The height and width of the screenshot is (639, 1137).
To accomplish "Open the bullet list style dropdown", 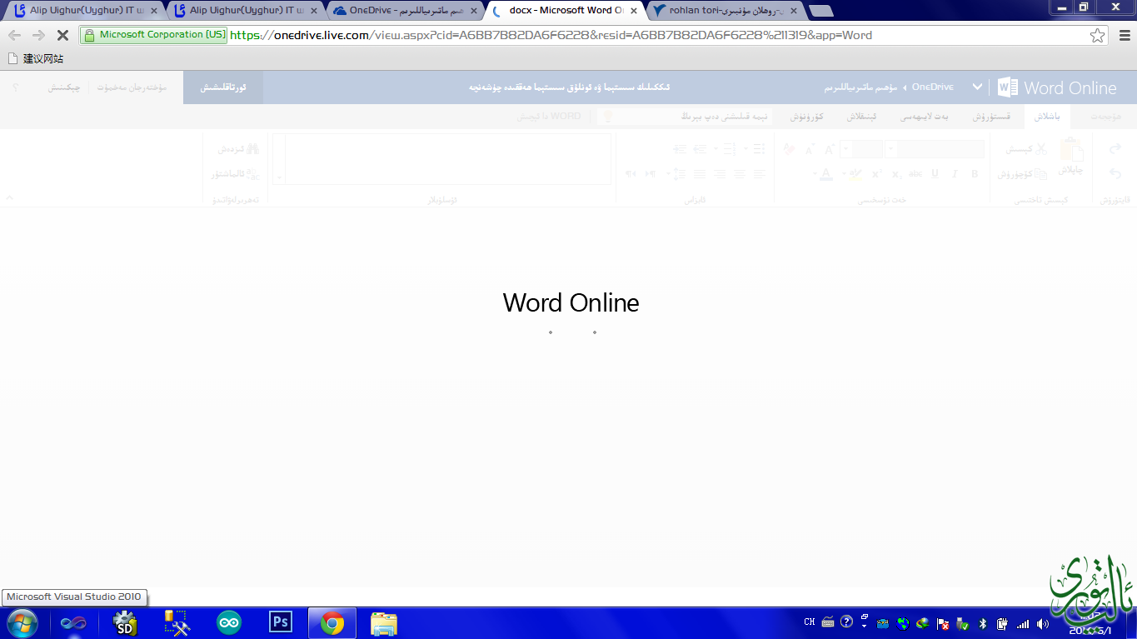I will click(746, 149).
